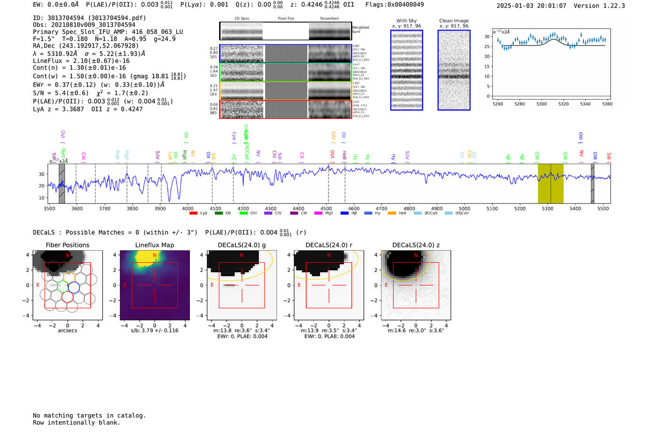Viewport: 658px width, 448px height.
Task: Click the magenta MgII legend swatch
Action: (318, 213)
